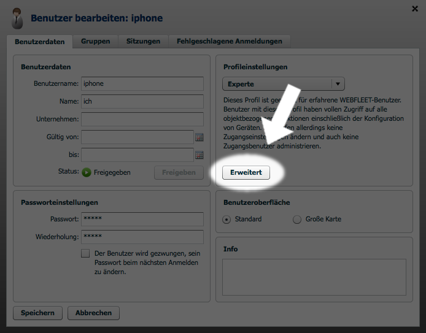This screenshot has height=333, width=426.
Task: Select the Benutzerdaten tab
Action: [39, 41]
